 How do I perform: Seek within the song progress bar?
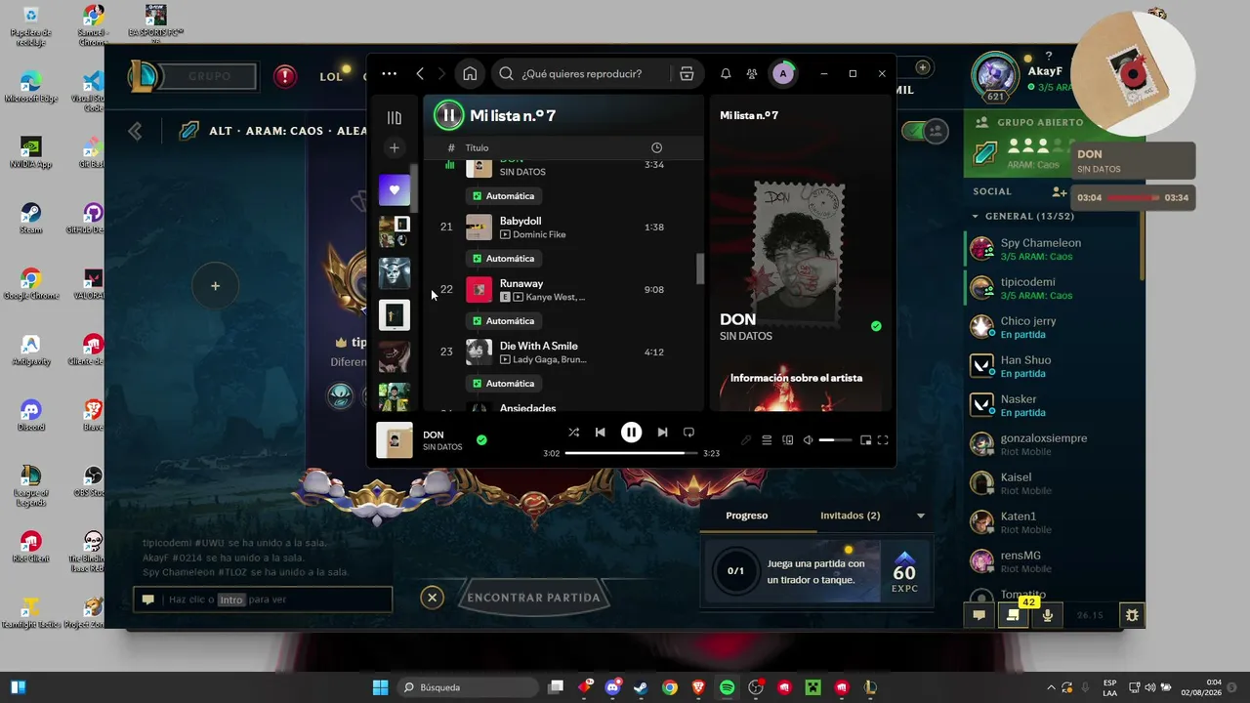[631, 453]
